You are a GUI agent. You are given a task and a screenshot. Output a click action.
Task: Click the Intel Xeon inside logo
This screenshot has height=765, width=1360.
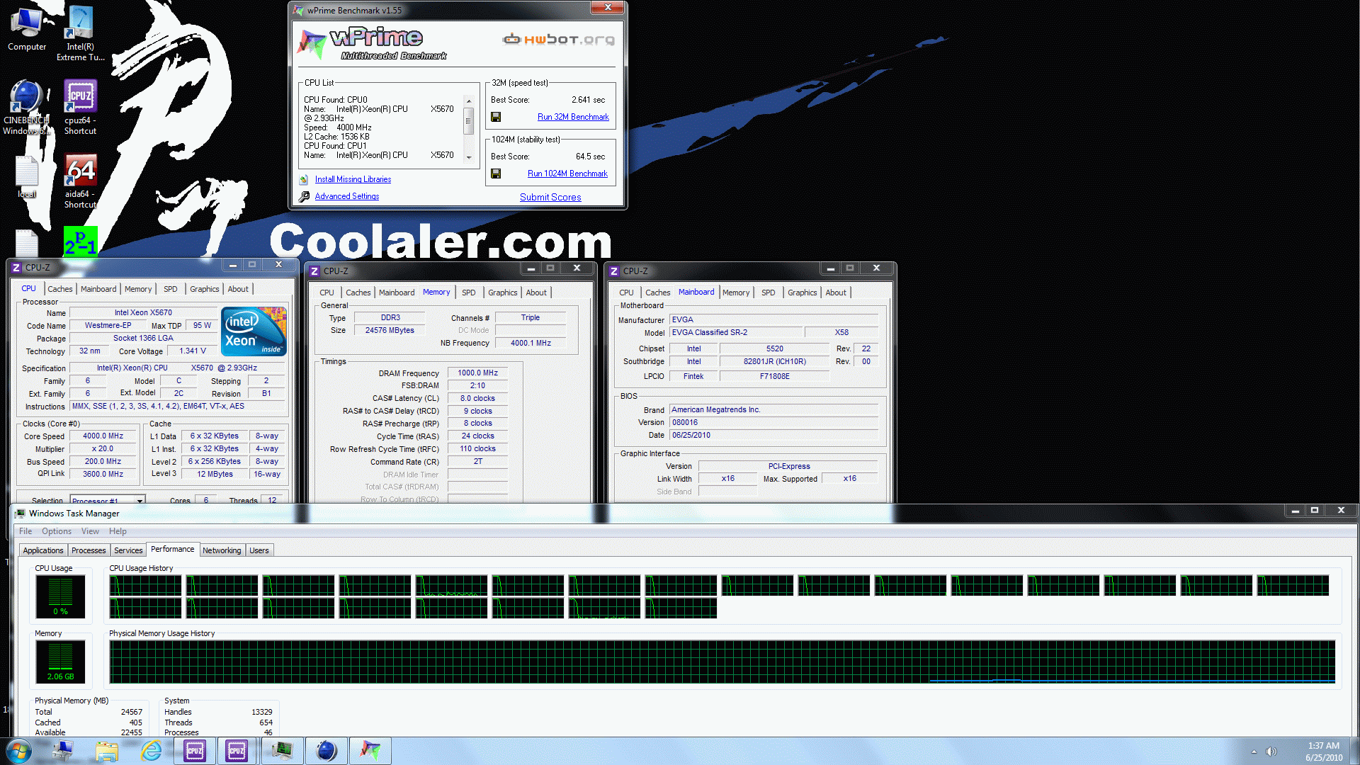pyautogui.click(x=254, y=331)
